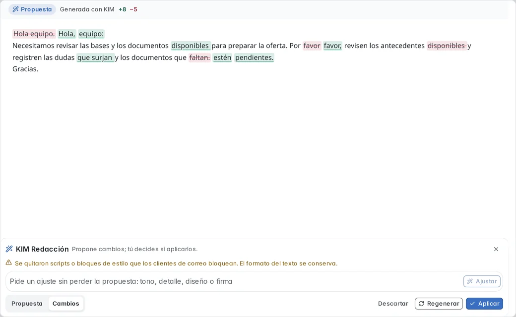Click the deleted text 'Hola equipo.'
This screenshot has height=317, width=516.
[x=34, y=34]
